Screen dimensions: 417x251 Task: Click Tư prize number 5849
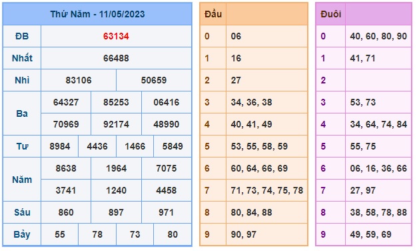[x=173, y=146]
